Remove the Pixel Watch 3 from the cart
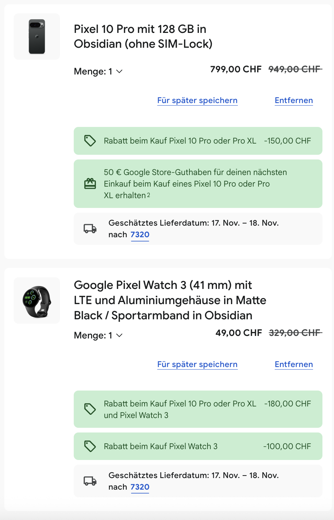This screenshot has width=334, height=520. coord(294,365)
